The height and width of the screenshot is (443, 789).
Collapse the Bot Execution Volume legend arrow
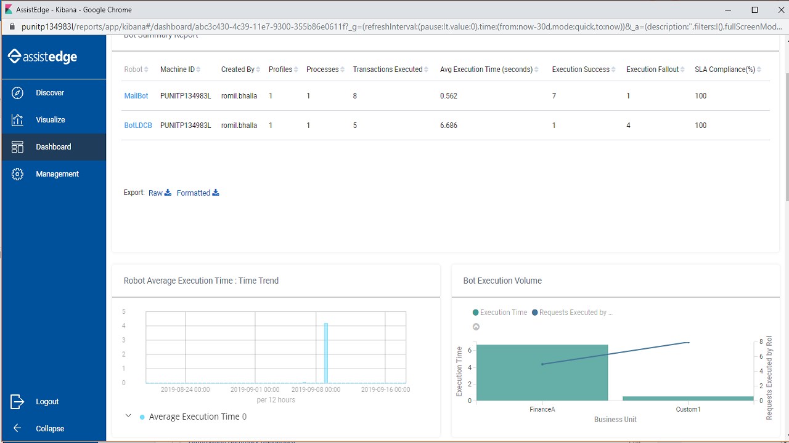tap(476, 327)
